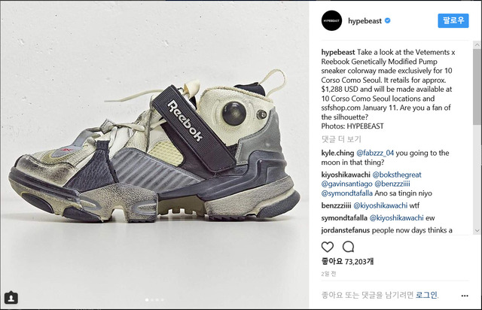Open comment via speech bubble icon
The image size is (482, 310).
pyautogui.click(x=348, y=246)
